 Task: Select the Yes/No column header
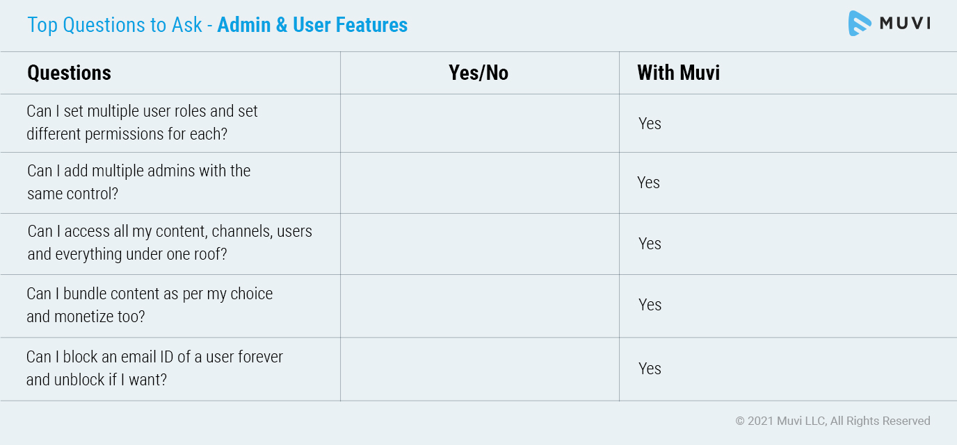pyautogui.click(x=478, y=73)
